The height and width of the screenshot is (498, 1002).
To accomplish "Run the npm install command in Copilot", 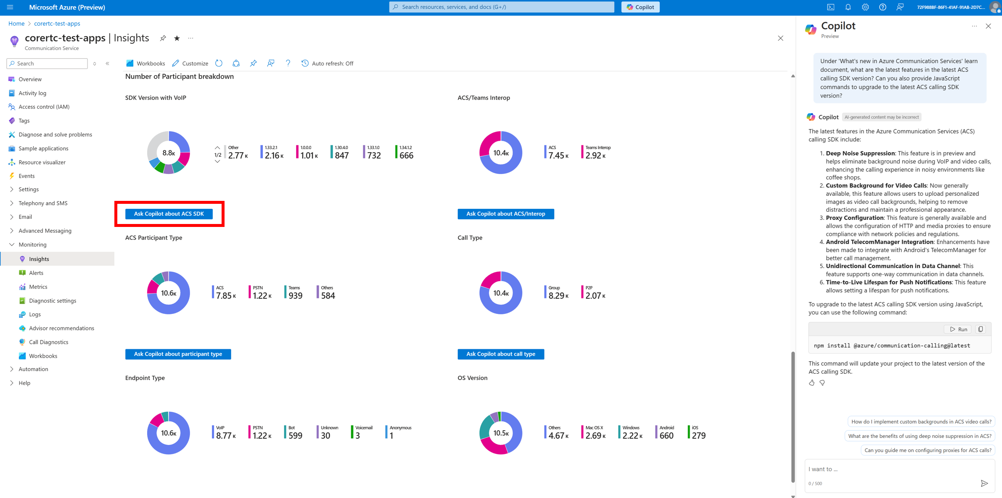I will [958, 329].
